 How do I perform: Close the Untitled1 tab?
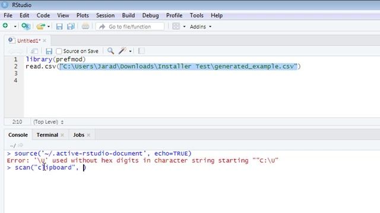coord(45,41)
